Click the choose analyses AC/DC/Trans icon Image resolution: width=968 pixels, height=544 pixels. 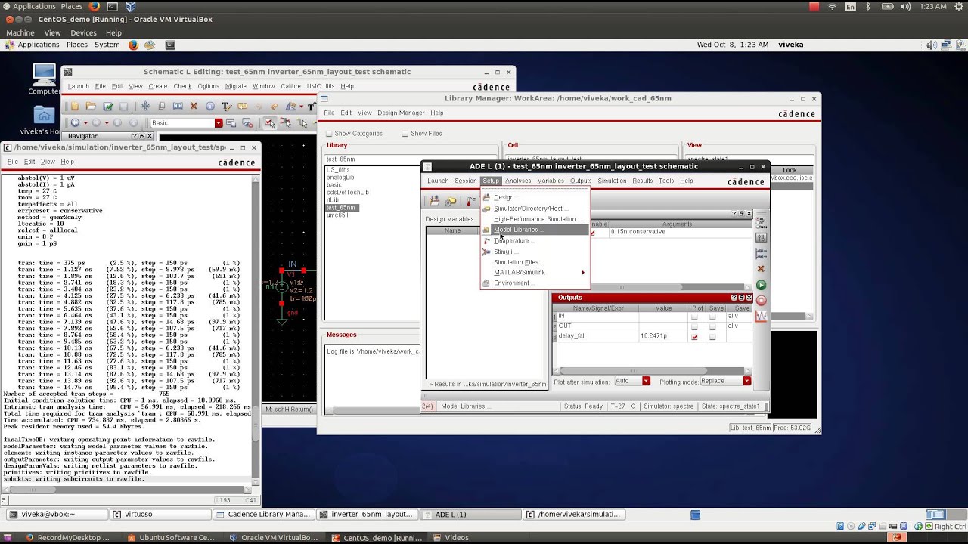pos(761,222)
